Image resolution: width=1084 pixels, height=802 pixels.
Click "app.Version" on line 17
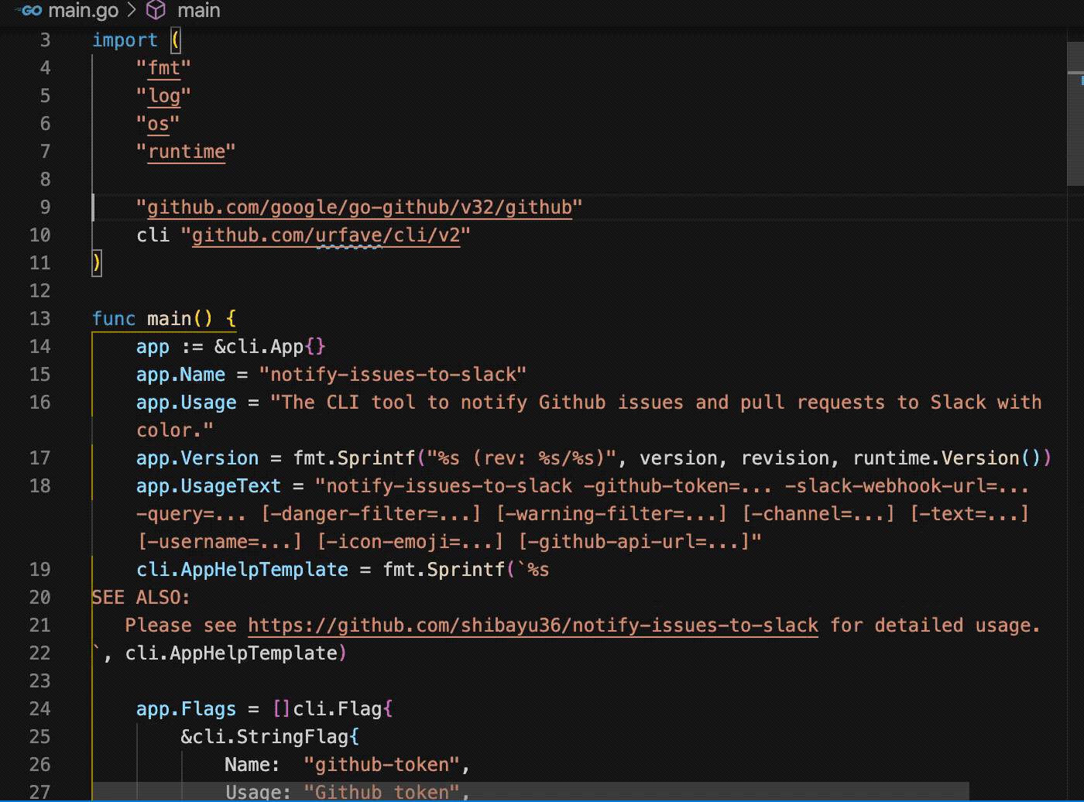point(197,458)
